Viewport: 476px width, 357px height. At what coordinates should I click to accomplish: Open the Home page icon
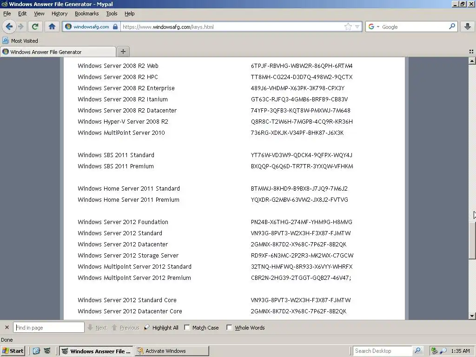click(x=52, y=26)
